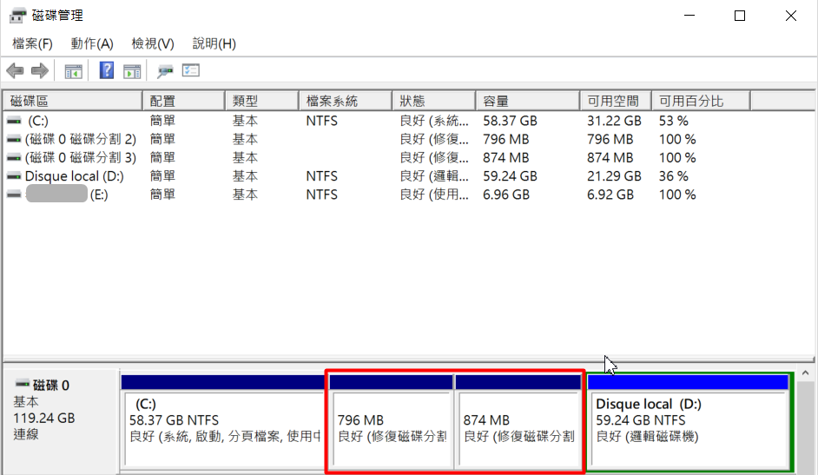The height and width of the screenshot is (475, 818).
Task: Click the 磁碟管理 title bar app icon
Action: click(17, 16)
